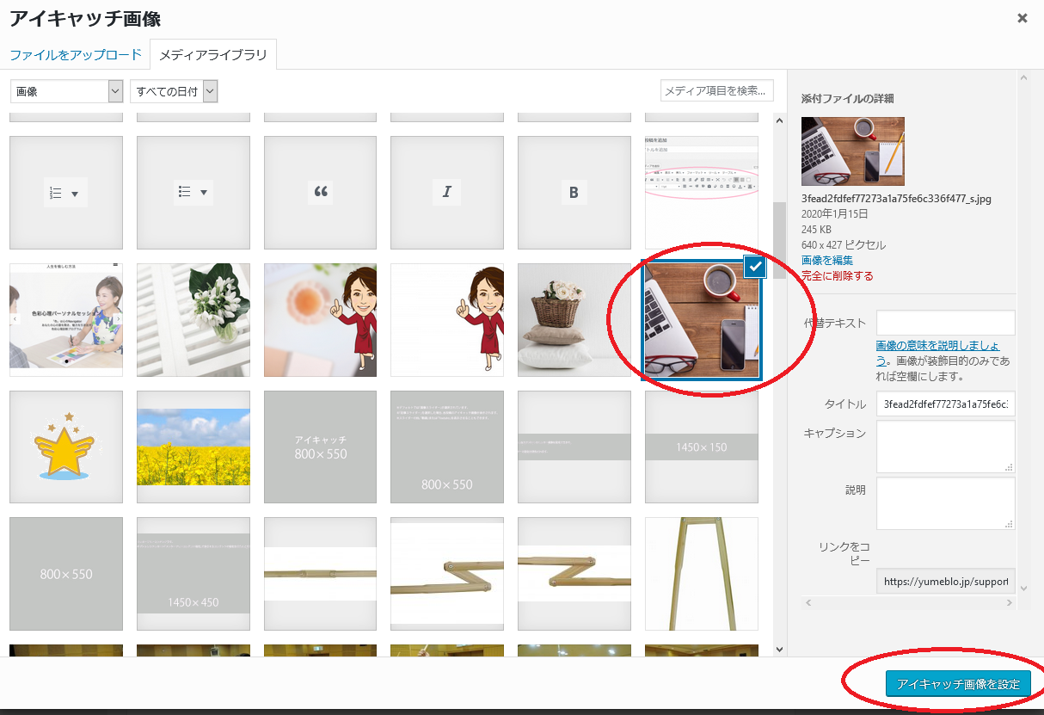The width and height of the screenshot is (1044, 715).
Task: Select the color psychology session thumbnail
Action: tap(66, 320)
